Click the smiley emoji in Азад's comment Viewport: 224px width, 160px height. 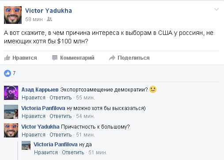click(x=153, y=89)
